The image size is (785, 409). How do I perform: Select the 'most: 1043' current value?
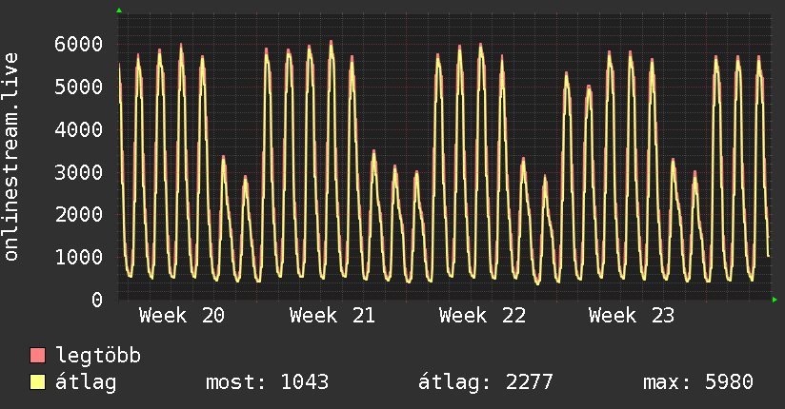click(x=268, y=382)
